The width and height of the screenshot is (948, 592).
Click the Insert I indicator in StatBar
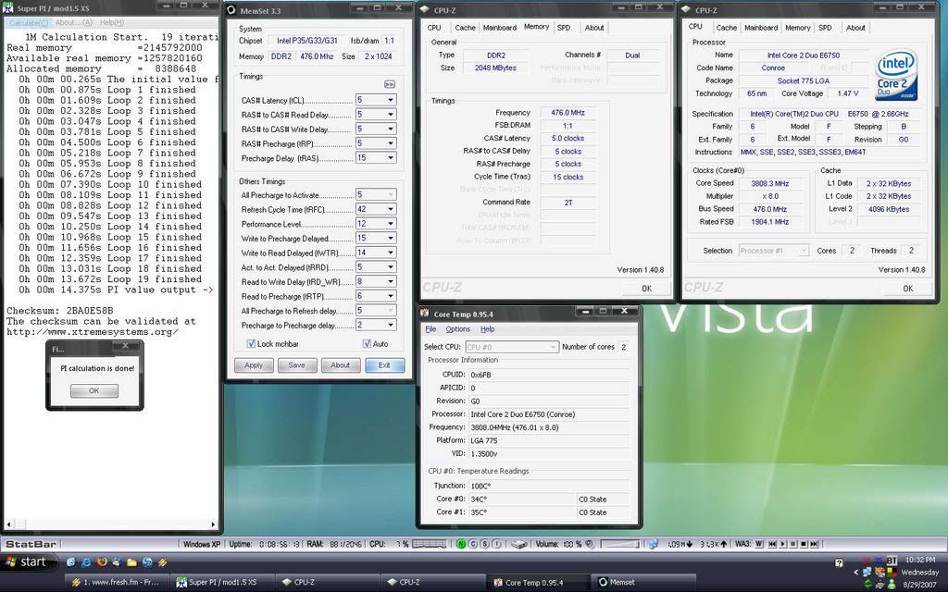[x=496, y=544]
